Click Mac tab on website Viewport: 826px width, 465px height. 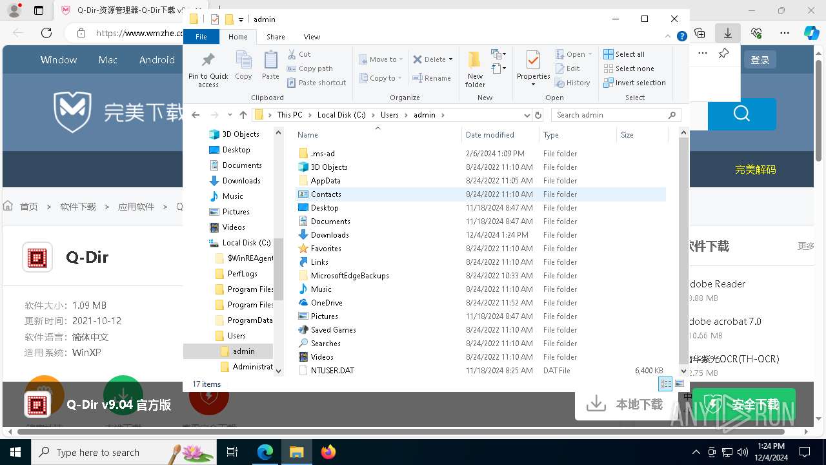click(x=108, y=59)
